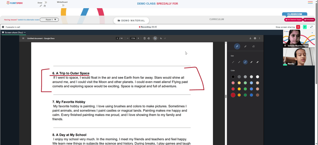
Task: Choose the medium pen size
Action: tap(245, 62)
